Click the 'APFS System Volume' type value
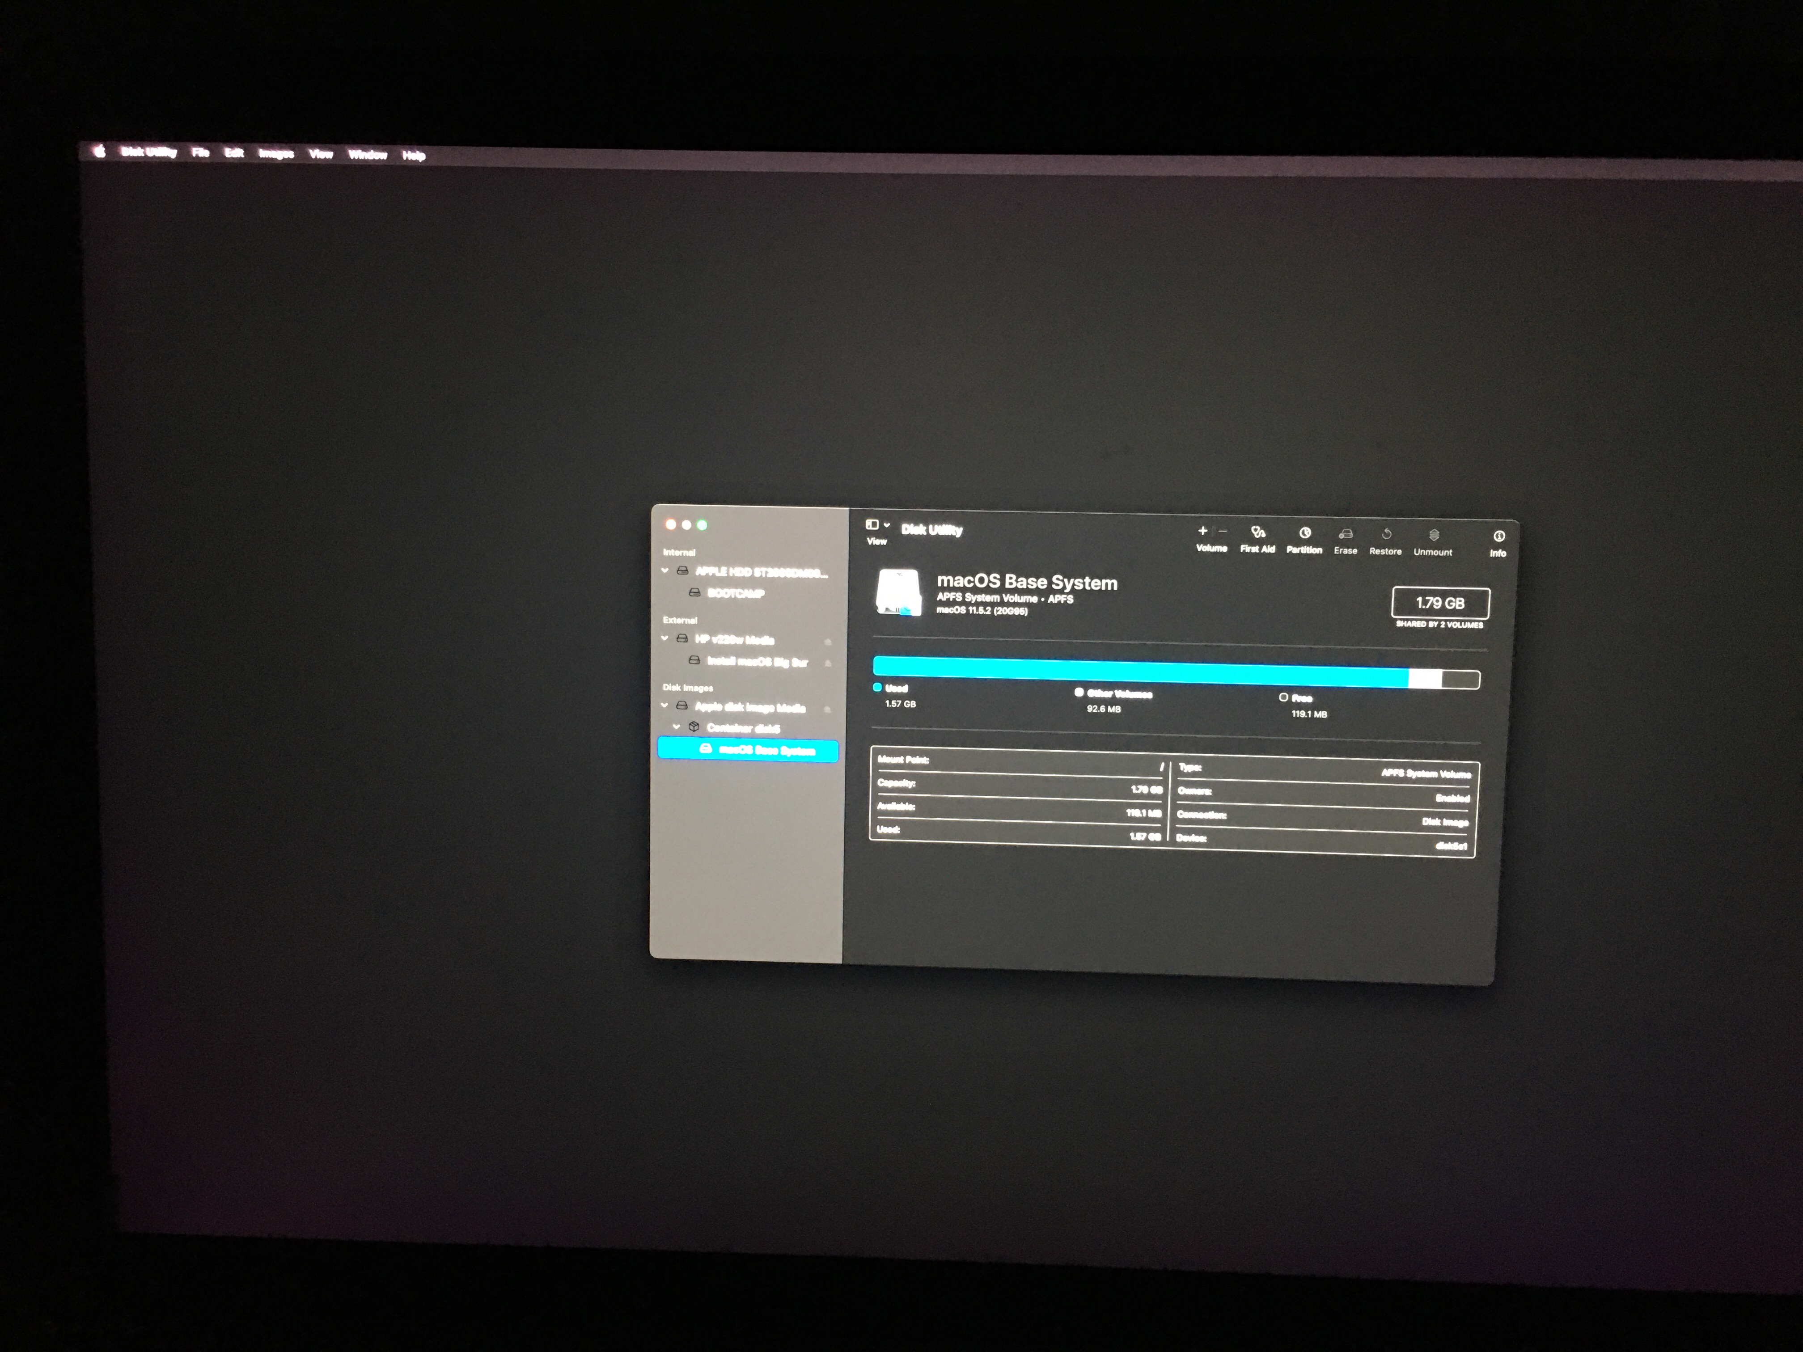 pos(1426,773)
